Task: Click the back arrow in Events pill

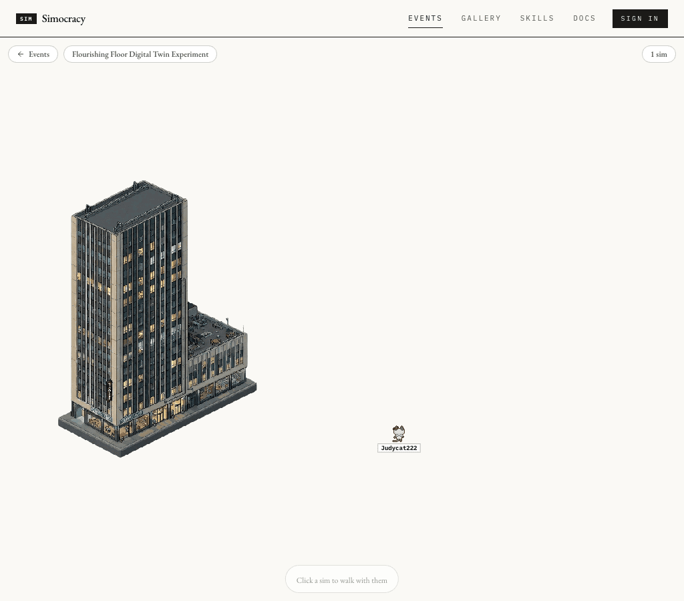Action: (x=21, y=54)
